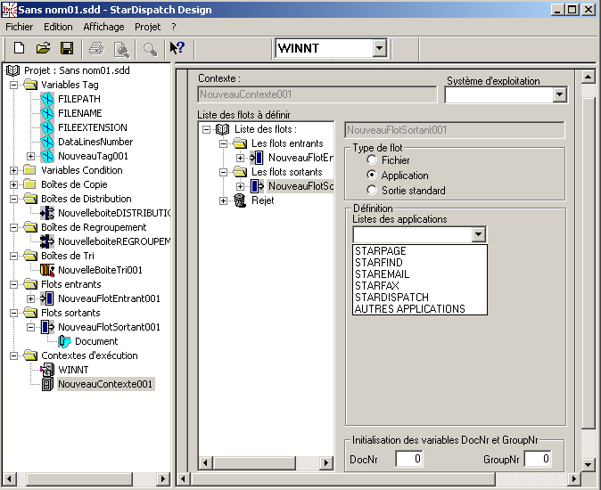Pick AUTRES APPLICATIONS in the list
This screenshot has height=490, width=601.
(x=409, y=309)
